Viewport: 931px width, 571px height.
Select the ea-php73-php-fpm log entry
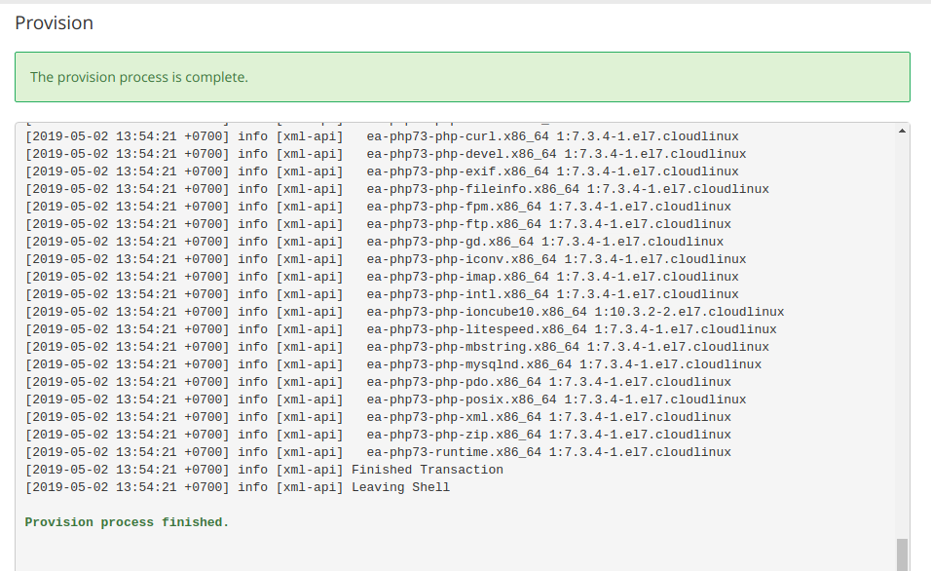[x=548, y=207]
